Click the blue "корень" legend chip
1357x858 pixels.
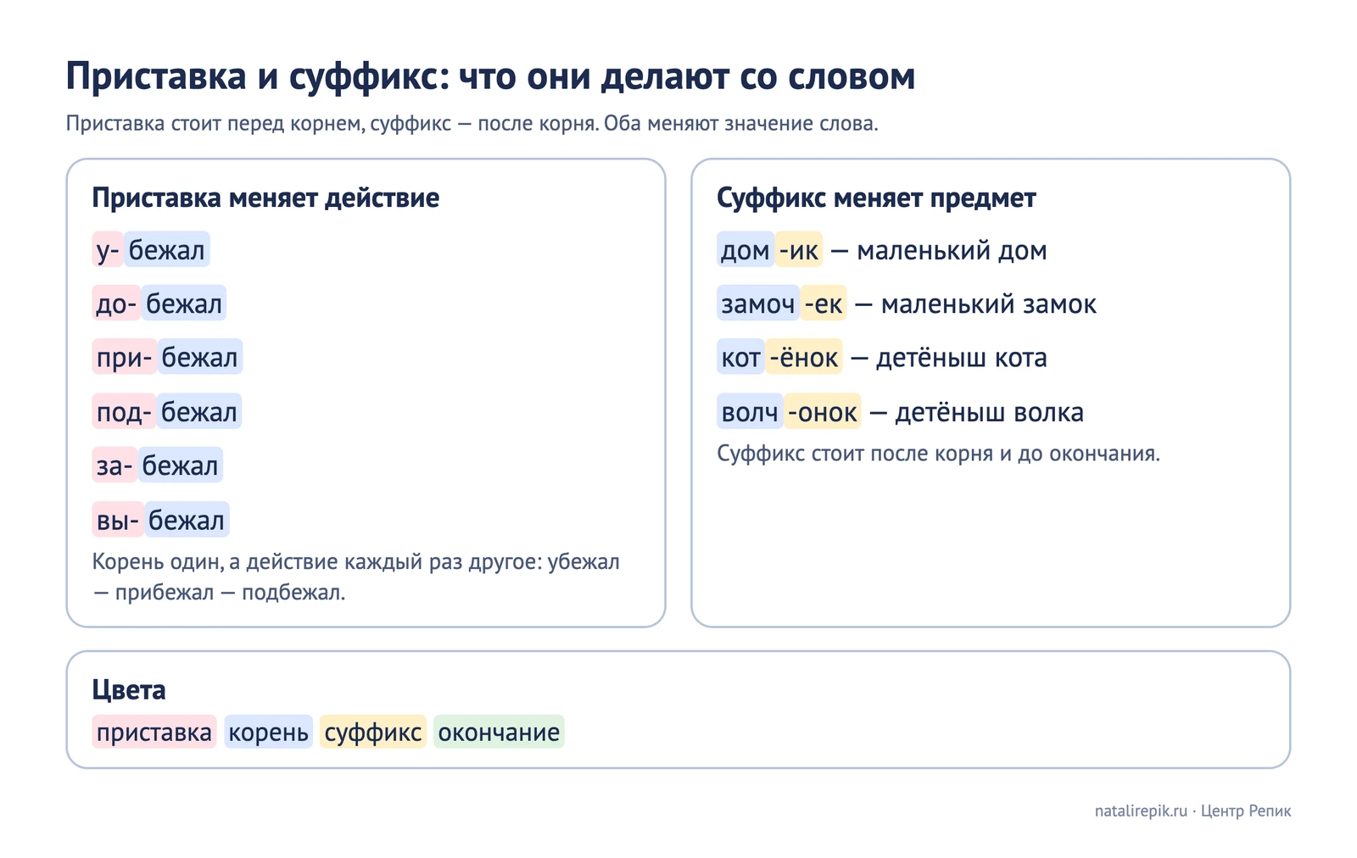pos(269,732)
